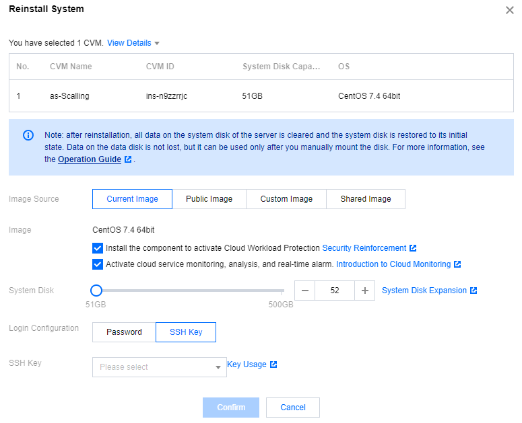Click the CentOS 7.4 64bit OS cell in table
Screen dimensions: 522x423
(x=369, y=96)
